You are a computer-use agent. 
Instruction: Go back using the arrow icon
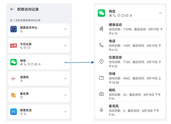(x=12, y=9)
